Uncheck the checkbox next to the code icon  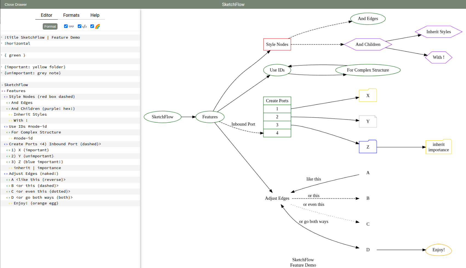coord(79,26)
